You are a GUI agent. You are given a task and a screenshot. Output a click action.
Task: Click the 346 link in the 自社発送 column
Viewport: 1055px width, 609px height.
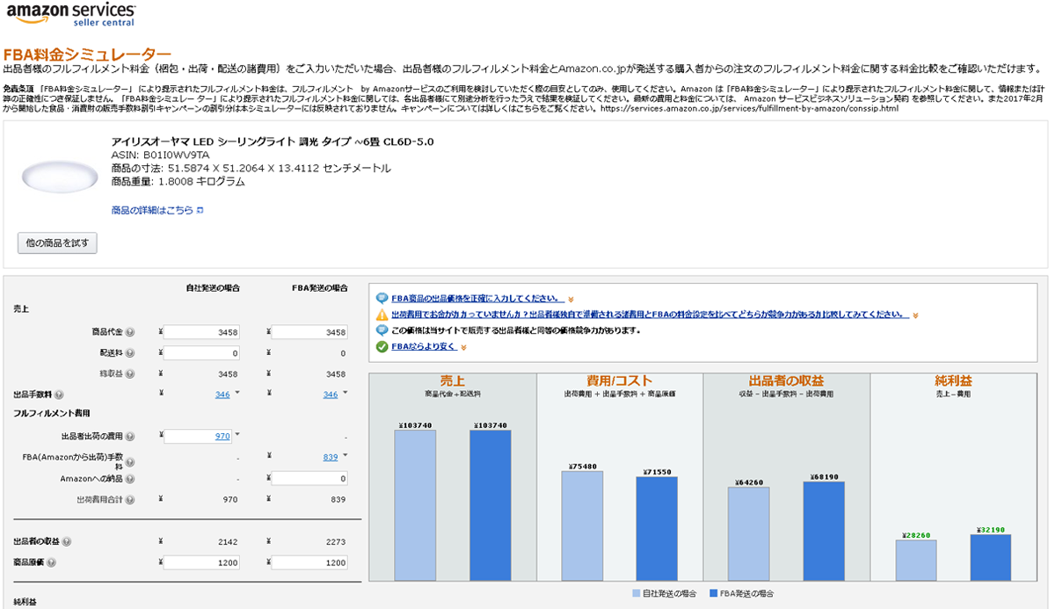pyautogui.click(x=222, y=395)
